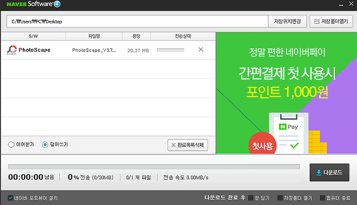
Task: Open the save folder with 저장폴더열기
Action: click(331, 21)
